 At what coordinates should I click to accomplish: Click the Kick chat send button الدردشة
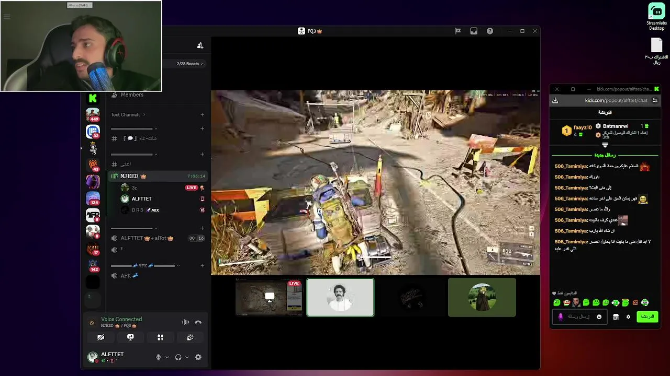click(x=647, y=316)
